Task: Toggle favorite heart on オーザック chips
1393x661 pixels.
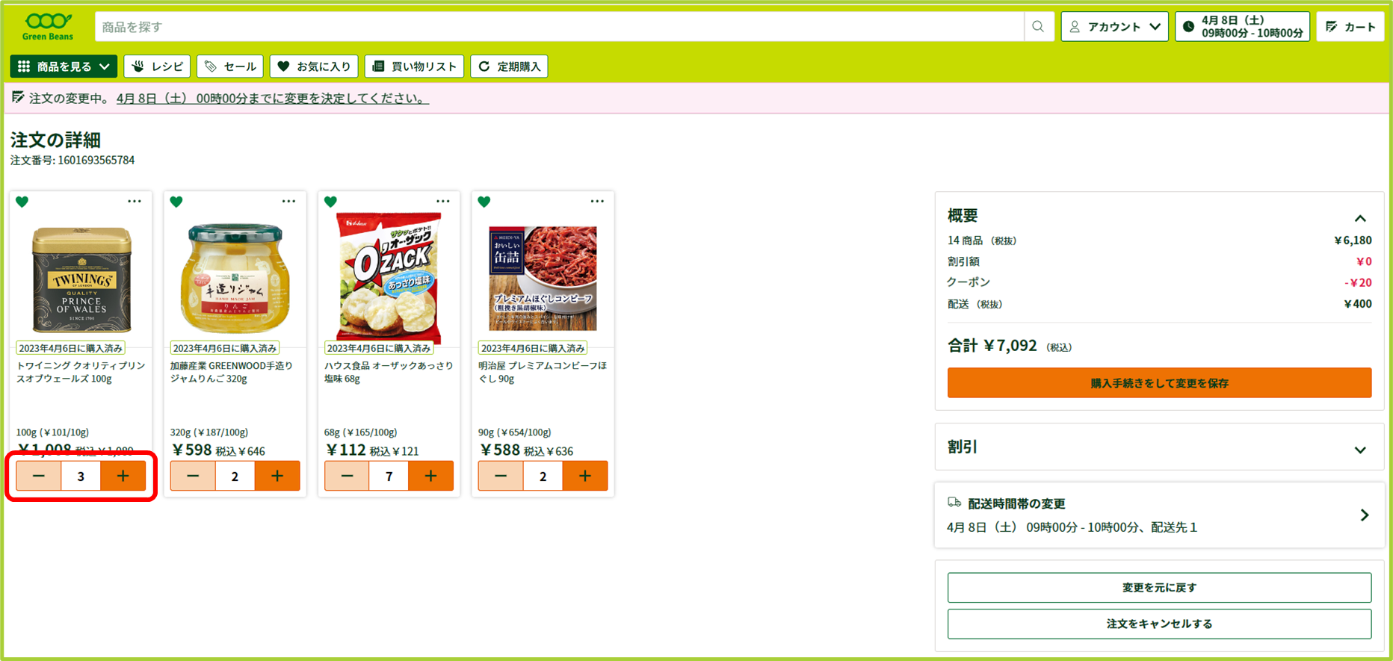Action: coord(330,202)
